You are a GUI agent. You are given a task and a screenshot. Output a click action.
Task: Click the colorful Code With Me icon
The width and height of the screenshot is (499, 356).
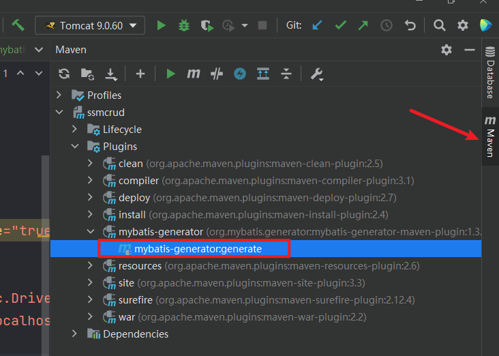coord(485,25)
